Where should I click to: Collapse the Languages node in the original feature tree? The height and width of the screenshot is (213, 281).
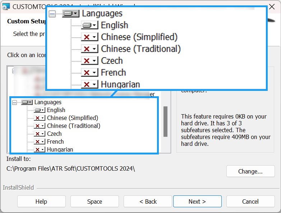(x=14, y=102)
